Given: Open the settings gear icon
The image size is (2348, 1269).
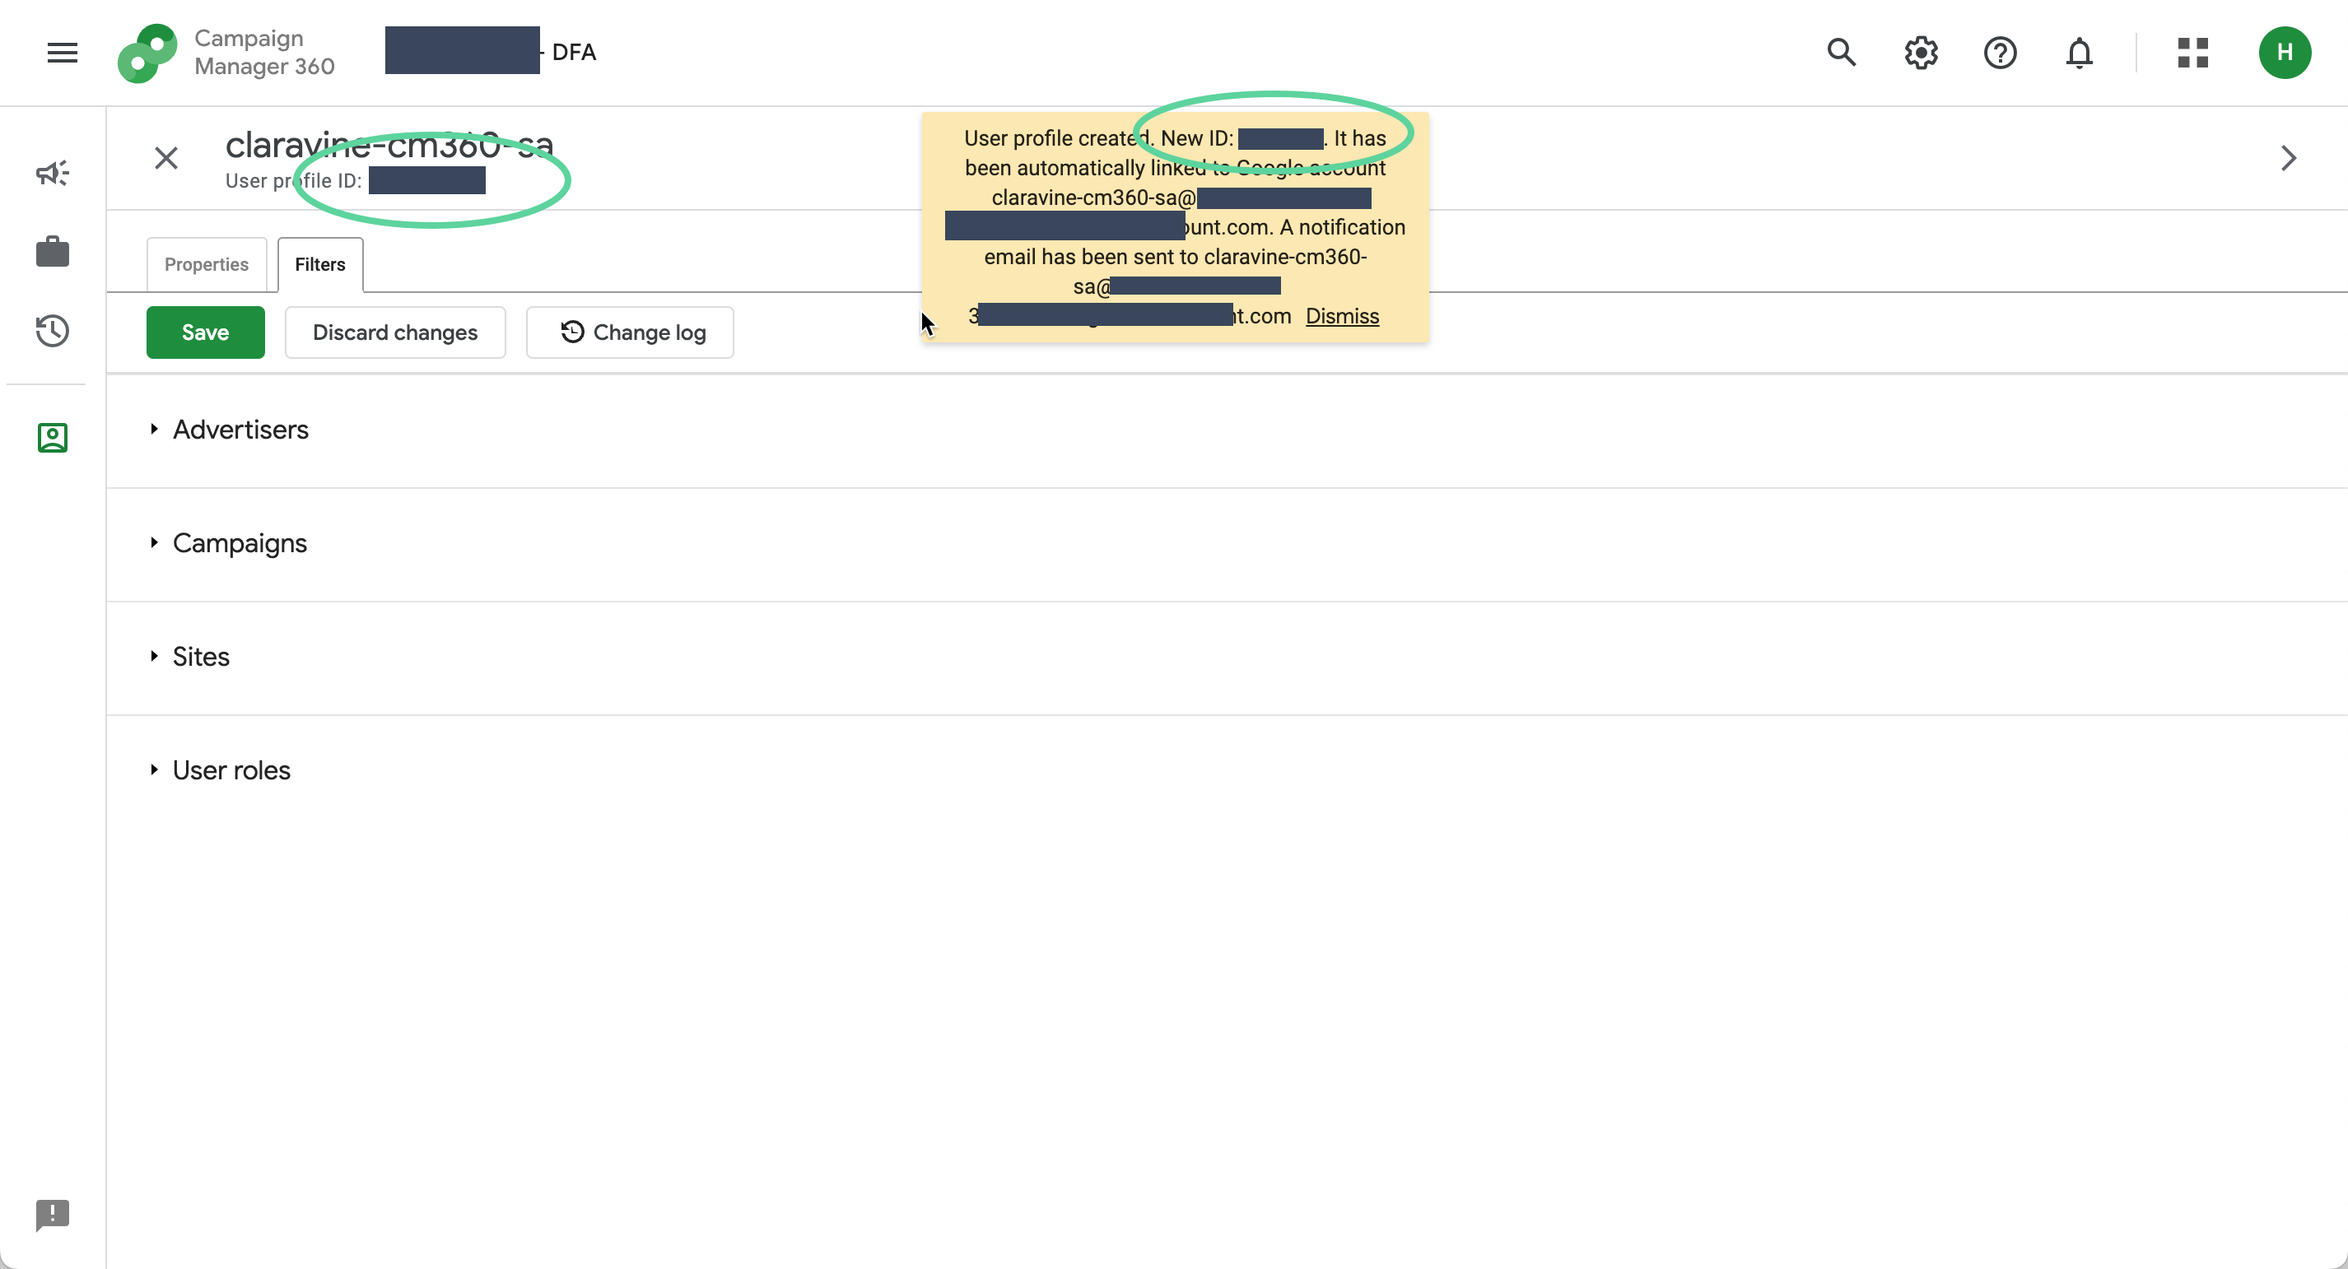Looking at the screenshot, I should tap(1921, 53).
